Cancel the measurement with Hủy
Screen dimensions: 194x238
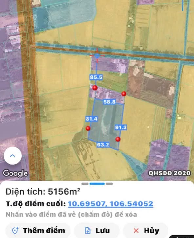tap(146, 230)
